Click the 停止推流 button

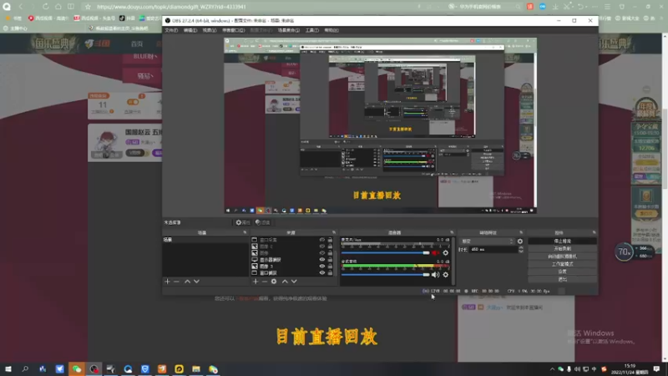pyautogui.click(x=562, y=241)
